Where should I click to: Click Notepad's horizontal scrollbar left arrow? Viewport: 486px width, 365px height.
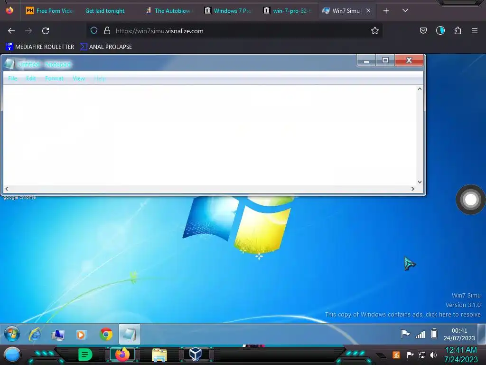coord(7,189)
